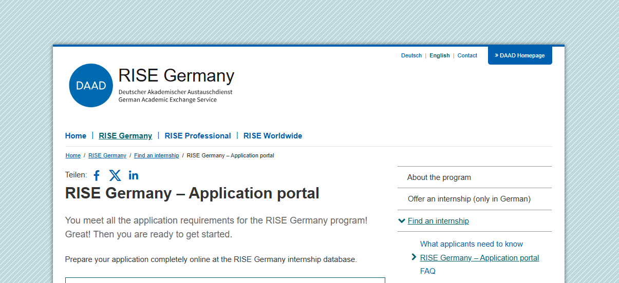Go to Home in main navigation
619x283 pixels.
click(x=76, y=136)
